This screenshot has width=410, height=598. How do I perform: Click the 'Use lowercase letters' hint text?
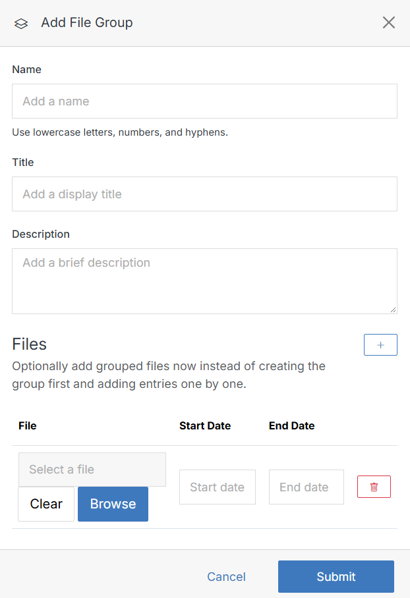[x=120, y=132]
